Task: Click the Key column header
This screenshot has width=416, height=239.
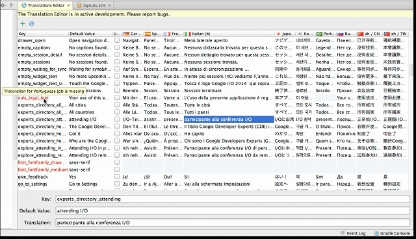Action: pyautogui.click(x=43, y=34)
